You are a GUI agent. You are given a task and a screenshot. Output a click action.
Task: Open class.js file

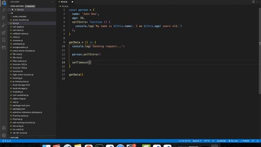point(16,37)
